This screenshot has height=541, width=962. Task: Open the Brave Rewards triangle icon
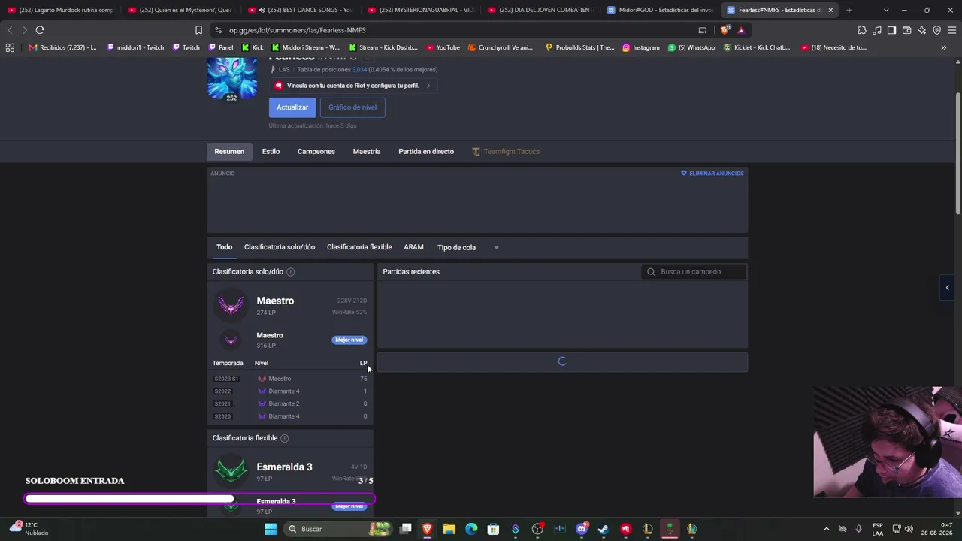click(x=741, y=30)
